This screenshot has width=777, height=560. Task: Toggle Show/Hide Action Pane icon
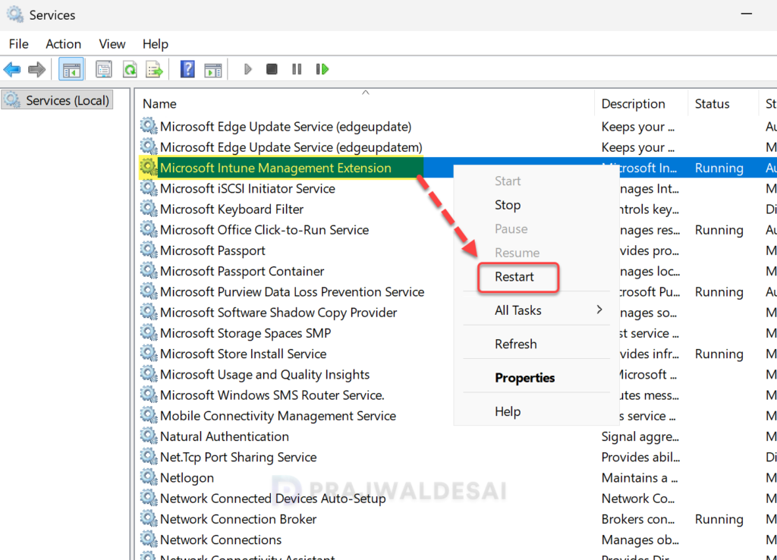click(213, 70)
